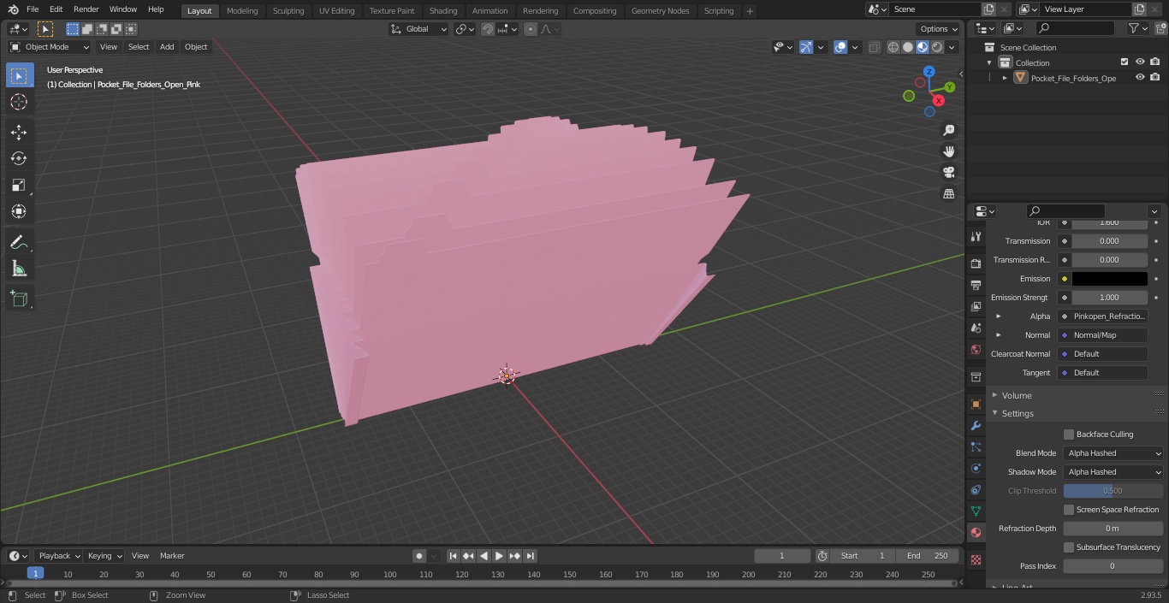Enable Backface Culling checkbox
This screenshot has height=603, width=1169.
point(1069,435)
